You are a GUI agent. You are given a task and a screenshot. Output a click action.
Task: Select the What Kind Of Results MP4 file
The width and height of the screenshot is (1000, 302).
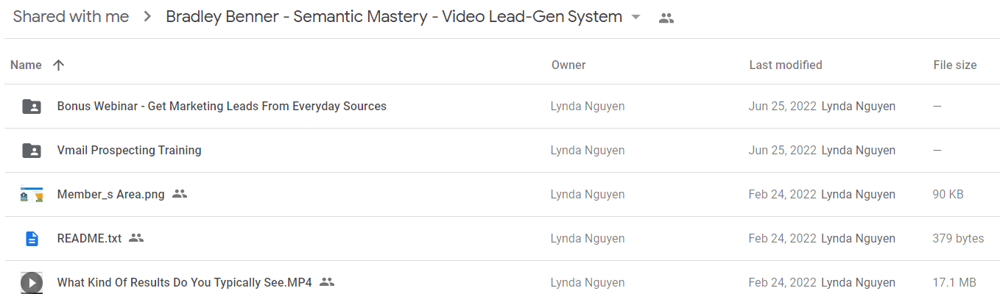(x=185, y=282)
